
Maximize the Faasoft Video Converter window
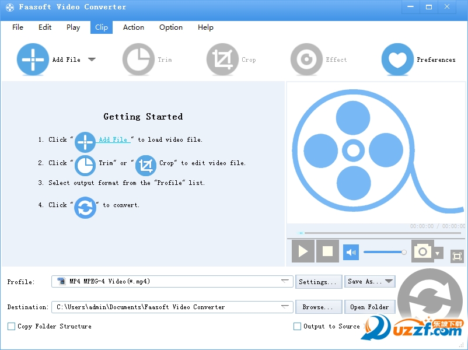coord(428,7)
